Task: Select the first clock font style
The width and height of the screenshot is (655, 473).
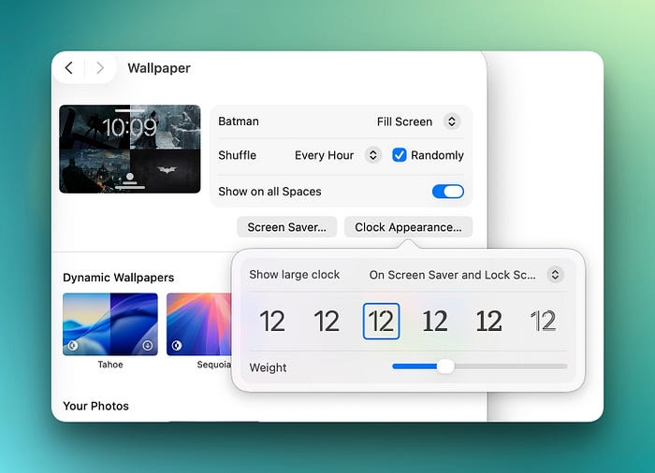Action: pyautogui.click(x=272, y=321)
